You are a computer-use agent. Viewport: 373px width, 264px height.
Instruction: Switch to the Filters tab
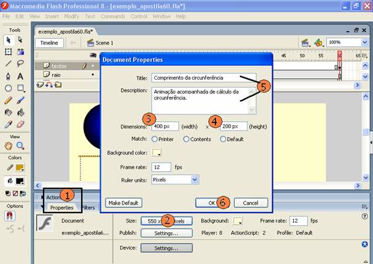89,207
